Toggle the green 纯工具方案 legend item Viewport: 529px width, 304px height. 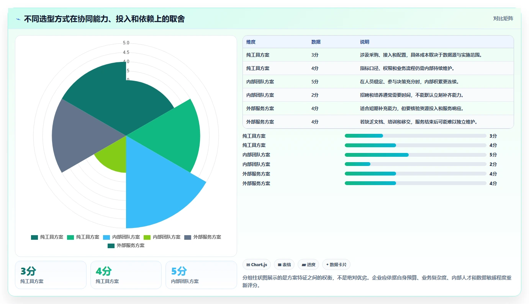83,237
